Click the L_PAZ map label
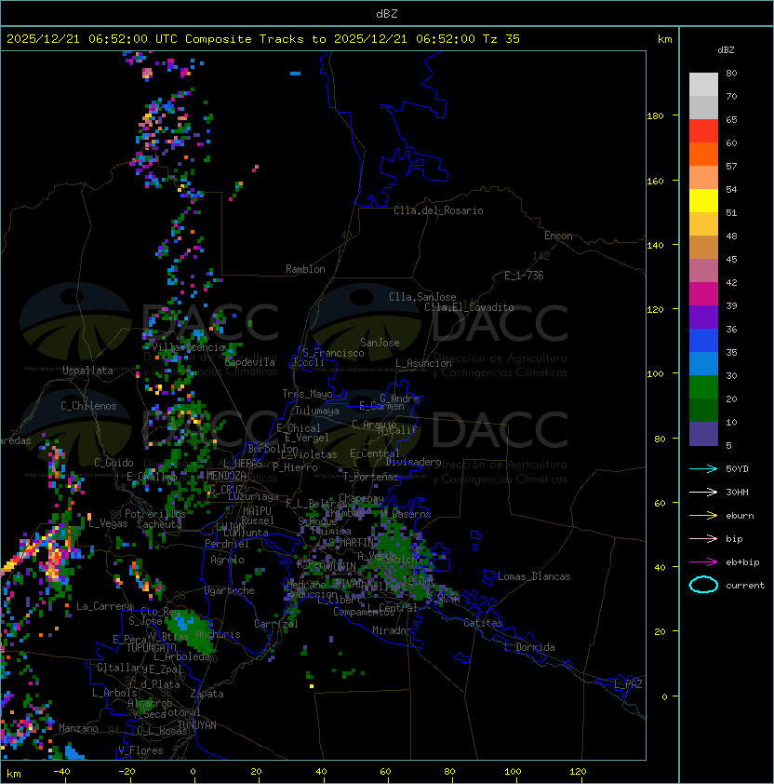This screenshot has height=784, width=774. coord(628,684)
